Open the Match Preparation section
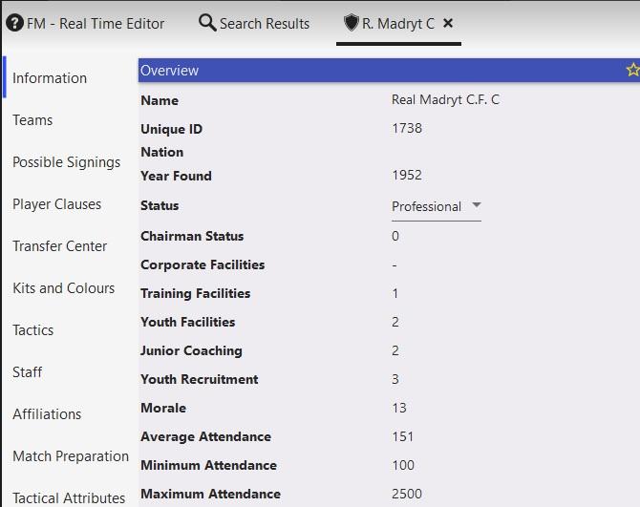 [x=71, y=456]
